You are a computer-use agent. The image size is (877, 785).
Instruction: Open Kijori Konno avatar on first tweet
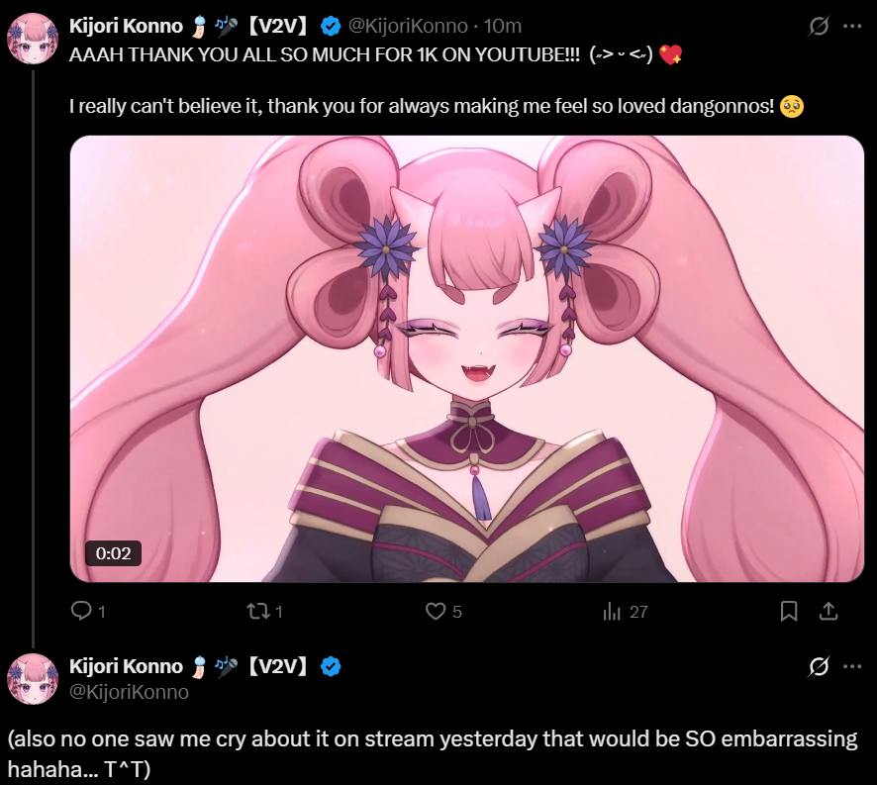click(x=33, y=39)
